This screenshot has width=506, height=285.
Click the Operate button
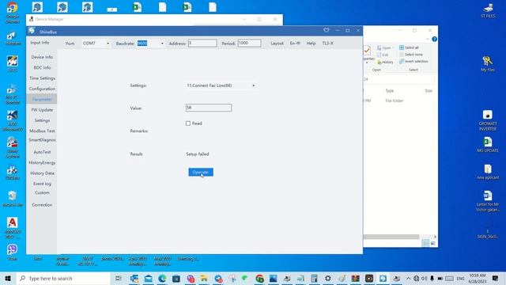[201, 173]
